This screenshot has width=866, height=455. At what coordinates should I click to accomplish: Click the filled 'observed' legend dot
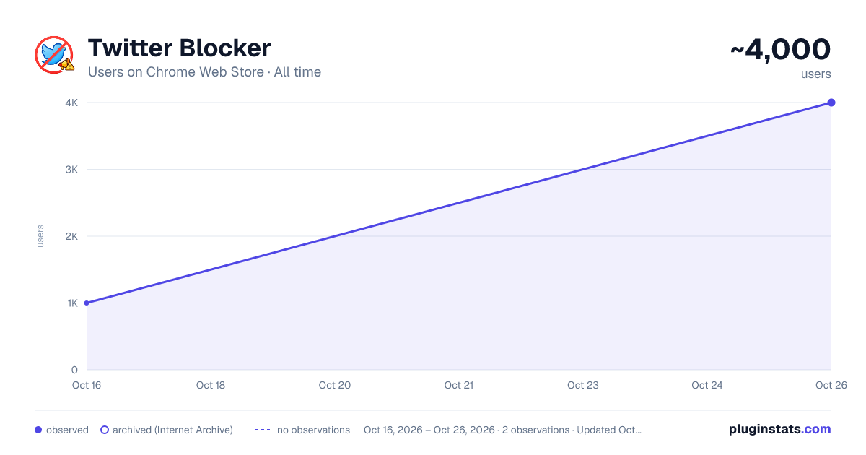(38, 430)
